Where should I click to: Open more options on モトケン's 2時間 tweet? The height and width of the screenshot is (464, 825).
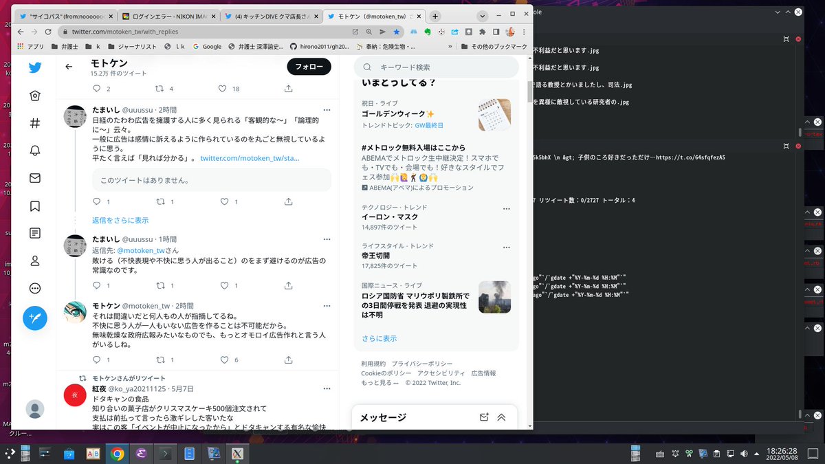[327, 306]
